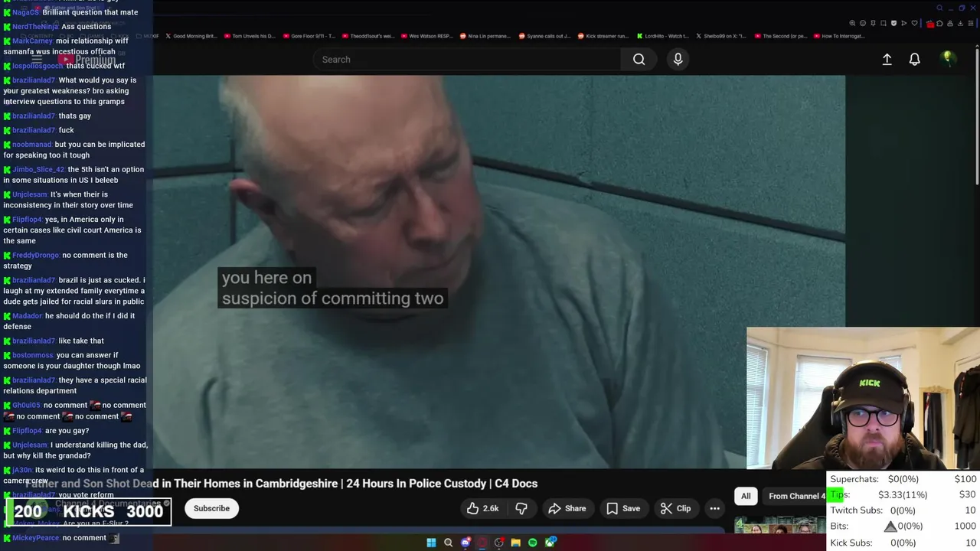This screenshot has height=551, width=980.
Task: Open Shelbo99 on X bookmark
Action: click(720, 36)
